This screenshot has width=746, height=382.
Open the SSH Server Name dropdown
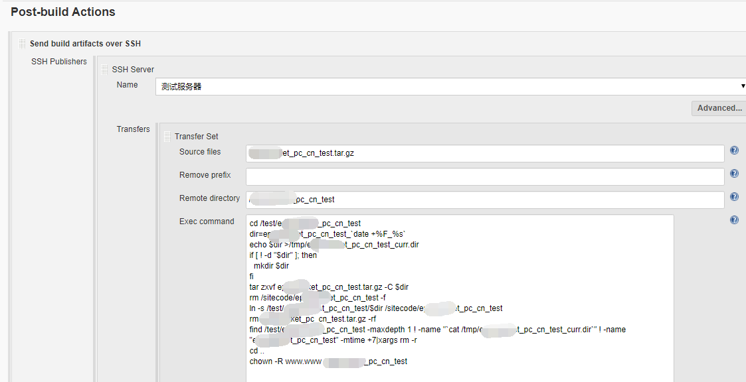point(450,86)
